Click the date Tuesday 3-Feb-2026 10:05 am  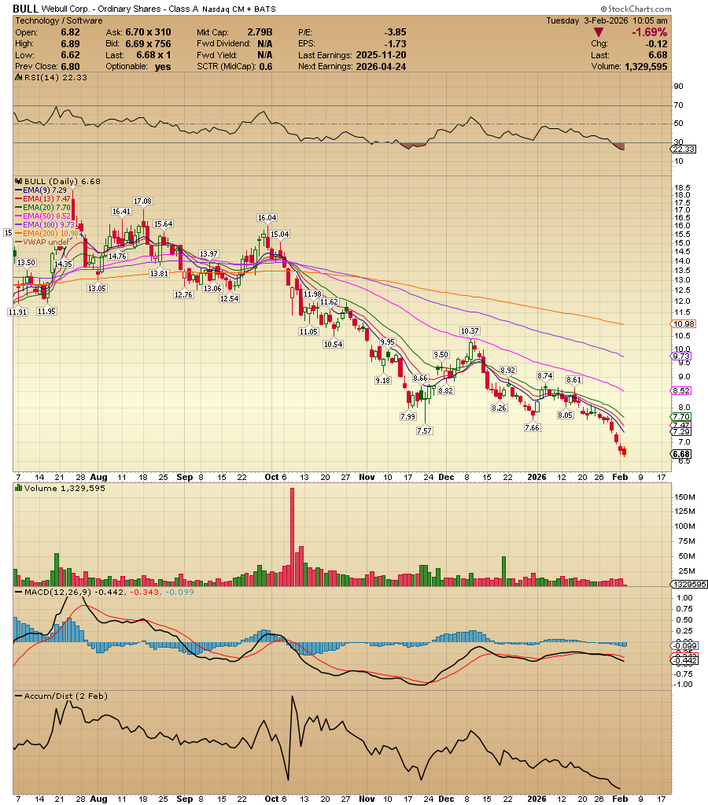point(607,20)
